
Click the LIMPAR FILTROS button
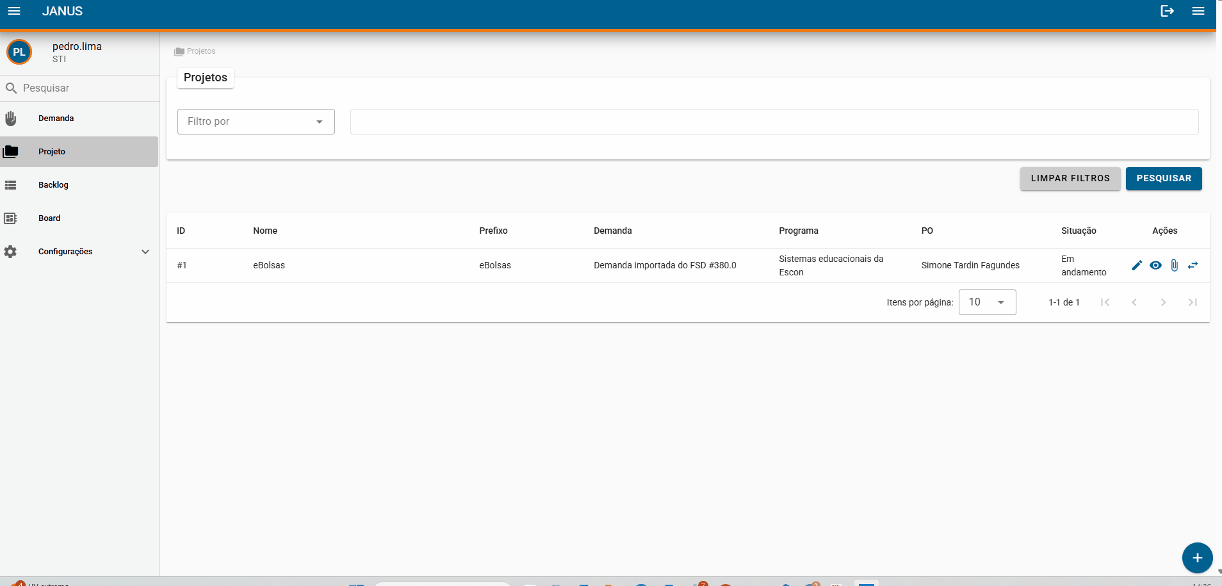tap(1070, 179)
